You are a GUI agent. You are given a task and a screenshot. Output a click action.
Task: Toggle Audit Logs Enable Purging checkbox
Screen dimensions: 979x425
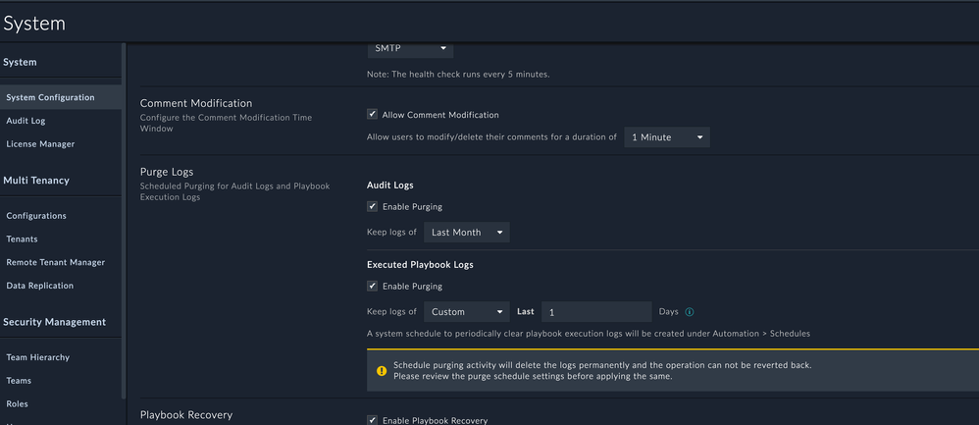point(372,207)
